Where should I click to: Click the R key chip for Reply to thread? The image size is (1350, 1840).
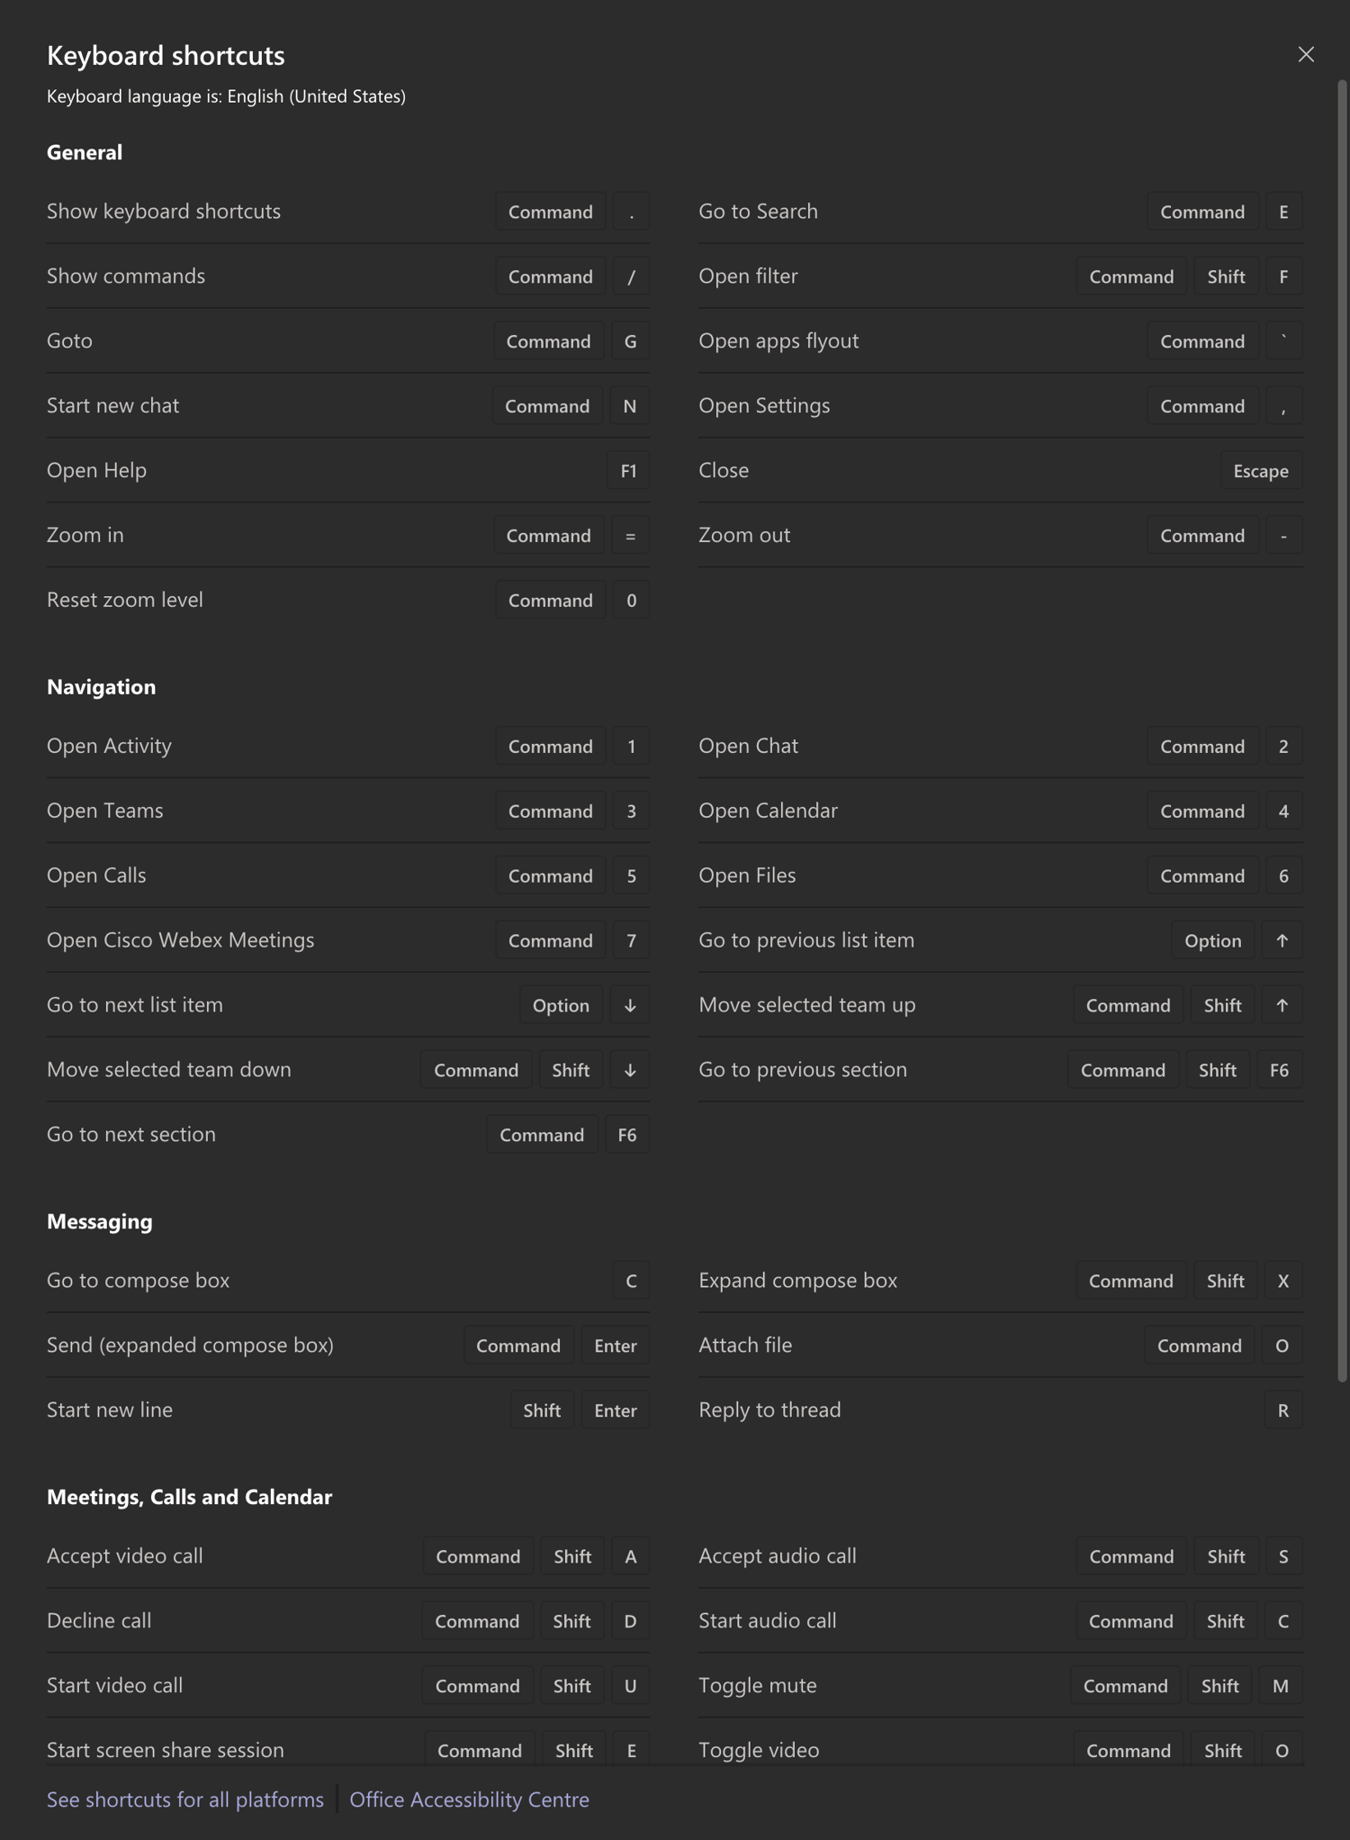[x=1283, y=1409]
